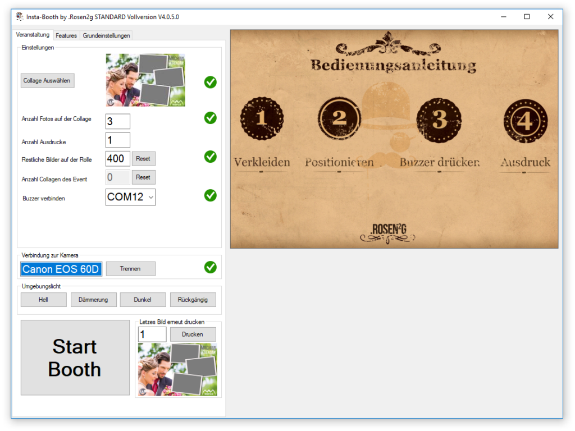This screenshot has width=575, height=431.
Task: Set ambient light to Dämmerung
Action: pos(93,300)
